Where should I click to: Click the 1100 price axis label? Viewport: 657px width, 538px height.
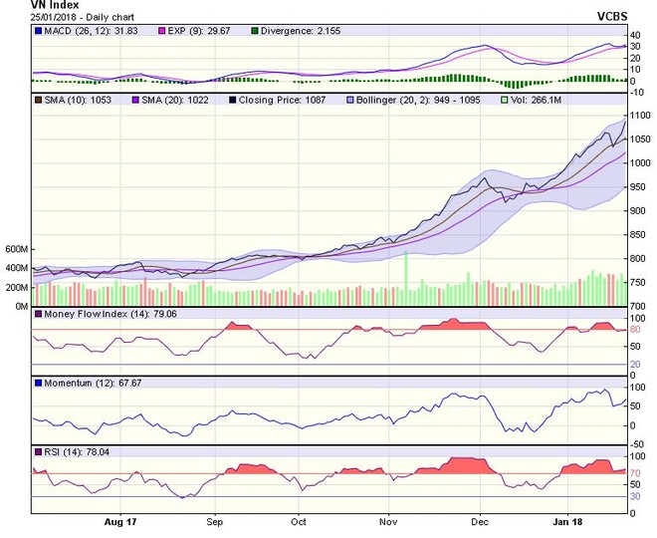[x=641, y=116]
